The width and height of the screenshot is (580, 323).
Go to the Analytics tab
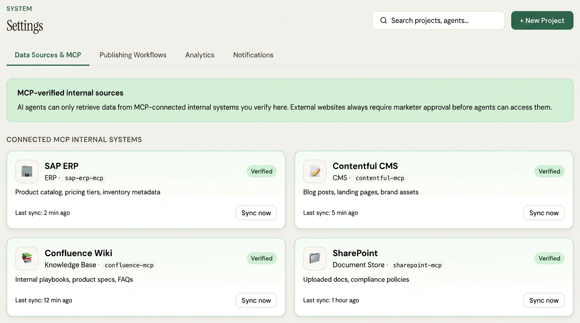click(x=200, y=55)
